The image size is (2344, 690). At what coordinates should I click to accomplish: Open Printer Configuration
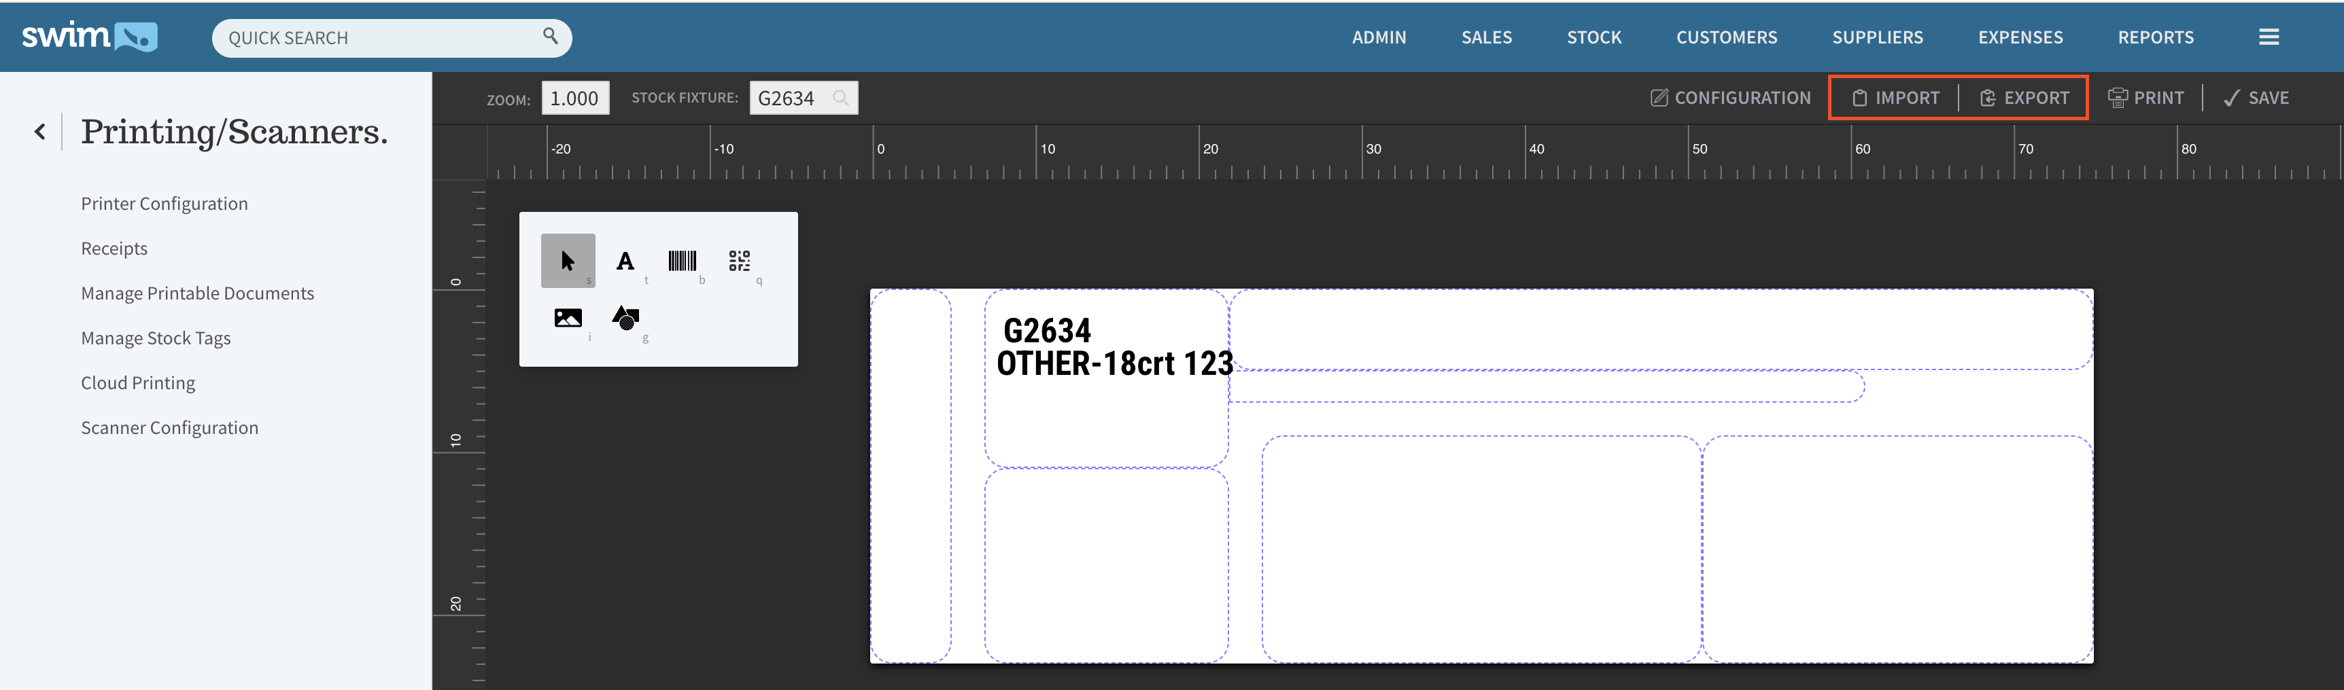click(x=165, y=204)
